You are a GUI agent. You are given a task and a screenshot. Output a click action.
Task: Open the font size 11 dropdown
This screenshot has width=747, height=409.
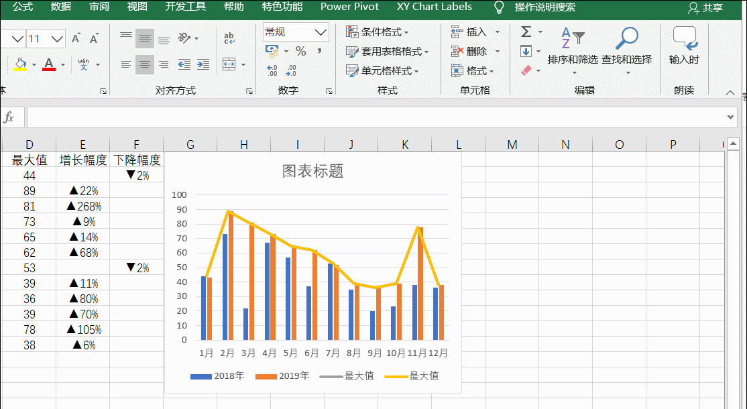58,39
